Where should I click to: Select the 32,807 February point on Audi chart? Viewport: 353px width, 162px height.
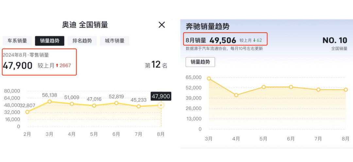[x=27, y=112]
